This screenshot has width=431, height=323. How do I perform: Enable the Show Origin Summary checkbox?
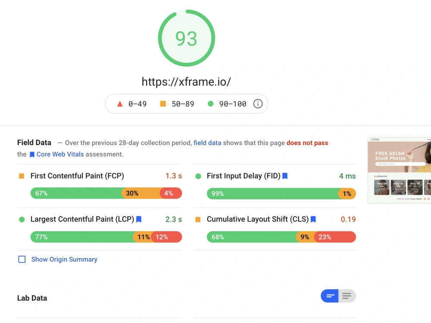click(x=22, y=259)
